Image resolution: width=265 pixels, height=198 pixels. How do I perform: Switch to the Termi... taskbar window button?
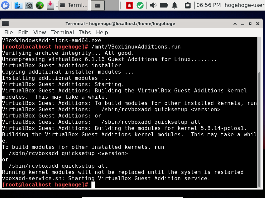pos(73,5)
